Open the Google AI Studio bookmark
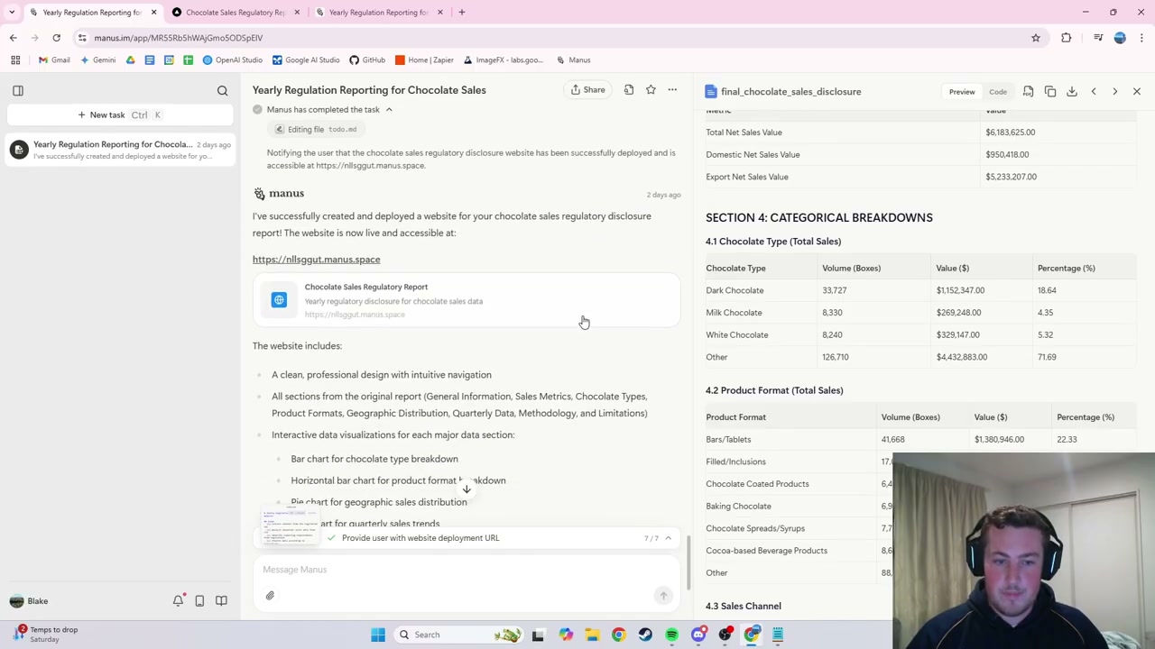 tap(306, 59)
